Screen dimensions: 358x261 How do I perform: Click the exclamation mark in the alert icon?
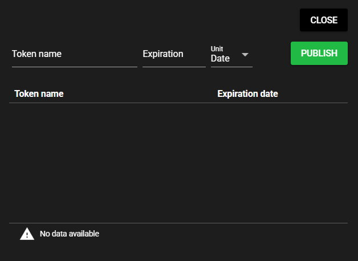click(27, 235)
